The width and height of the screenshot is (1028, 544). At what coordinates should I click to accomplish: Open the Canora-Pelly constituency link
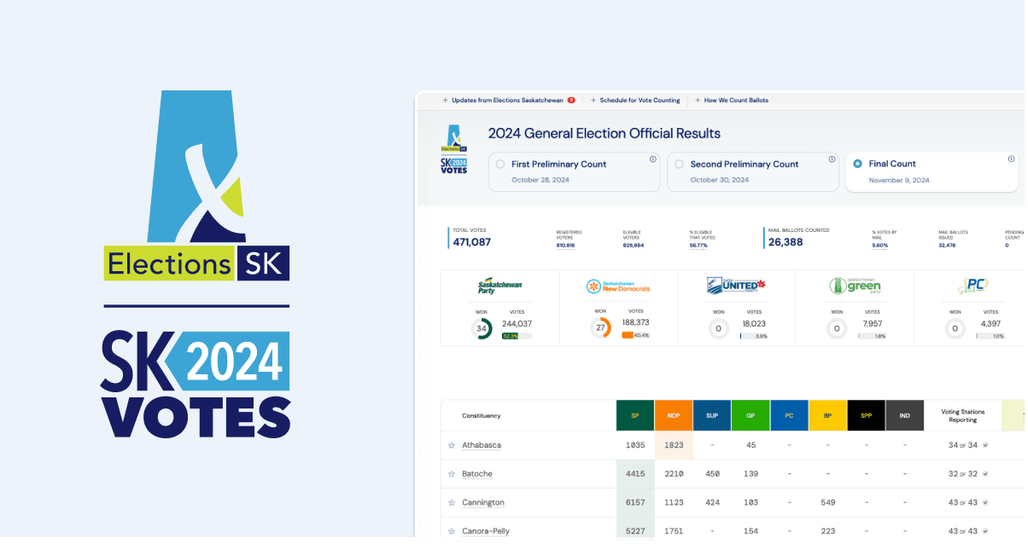(486, 531)
